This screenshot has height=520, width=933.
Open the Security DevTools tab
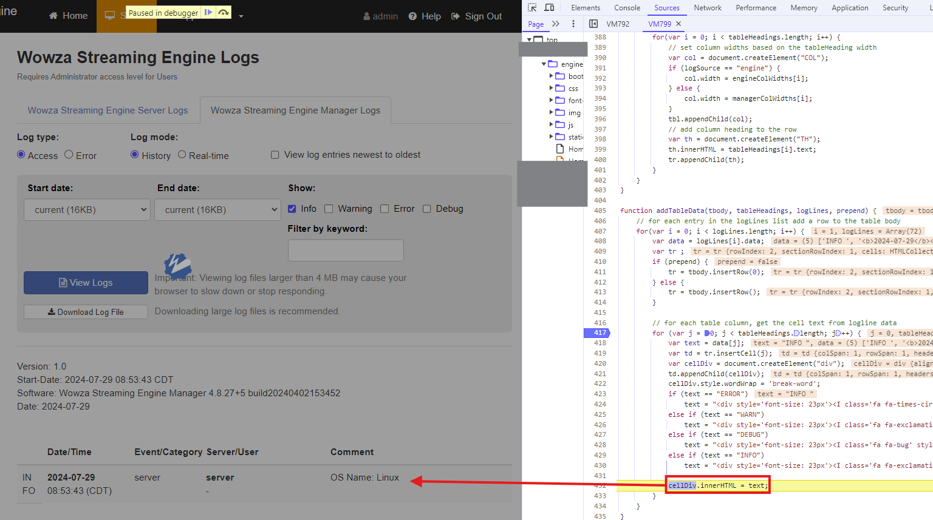click(x=896, y=8)
